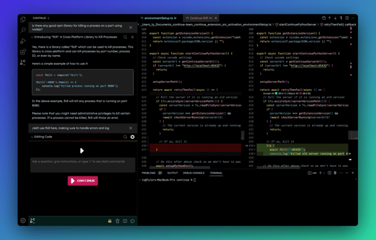Open the feedback chat bubble icon
376x240 pixels.
tap(132, 221)
